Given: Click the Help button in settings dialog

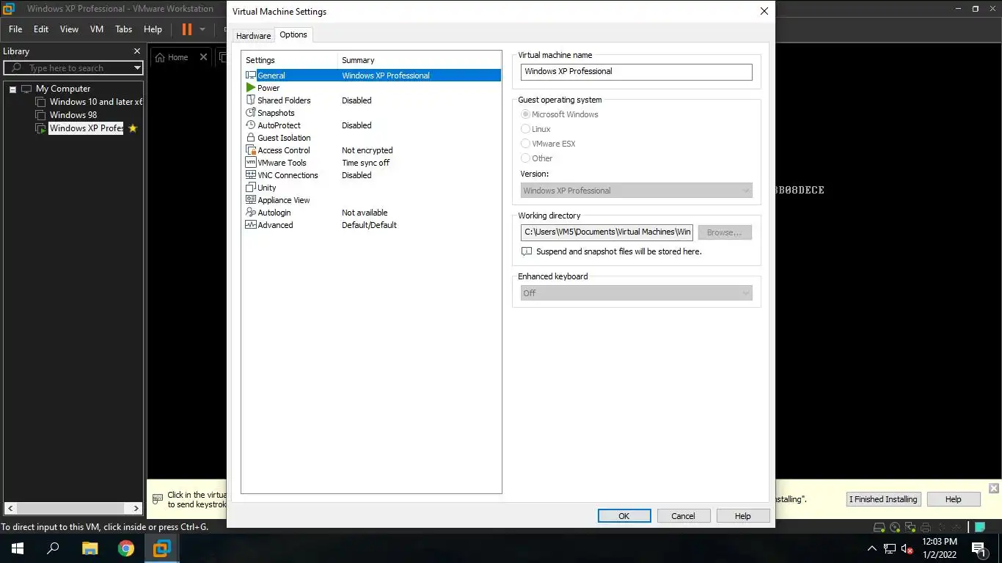Looking at the screenshot, I should (x=743, y=516).
